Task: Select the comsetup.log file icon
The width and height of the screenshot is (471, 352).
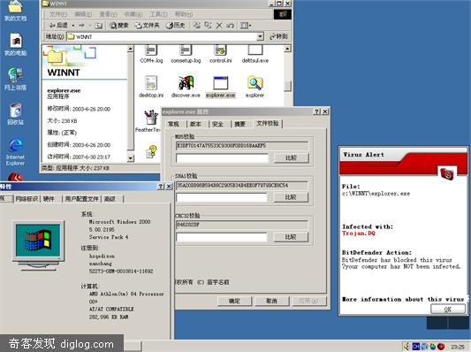Action: 186,54
